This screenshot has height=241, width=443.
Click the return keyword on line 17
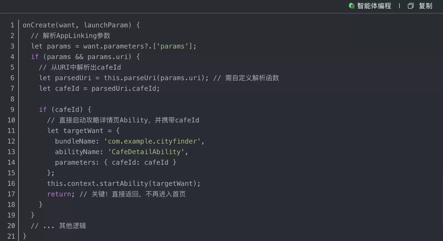click(59, 194)
